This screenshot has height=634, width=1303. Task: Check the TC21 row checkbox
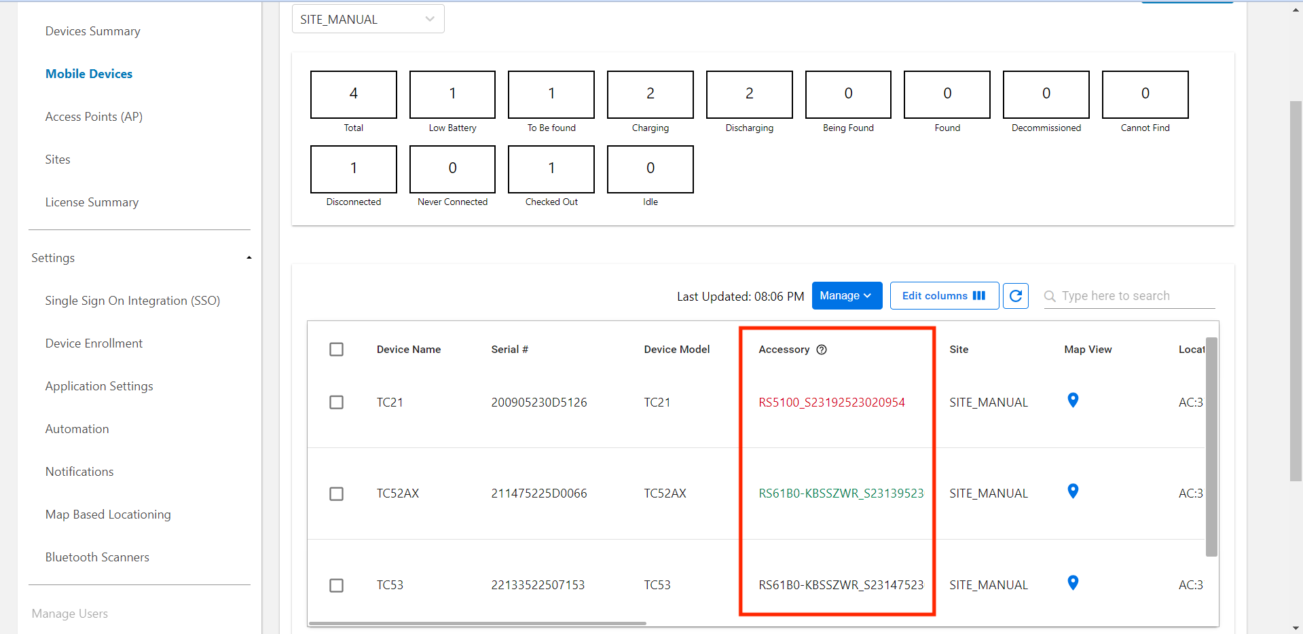tap(336, 403)
